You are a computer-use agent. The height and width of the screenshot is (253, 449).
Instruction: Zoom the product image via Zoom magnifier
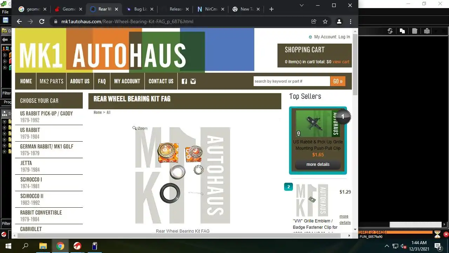[x=140, y=128]
